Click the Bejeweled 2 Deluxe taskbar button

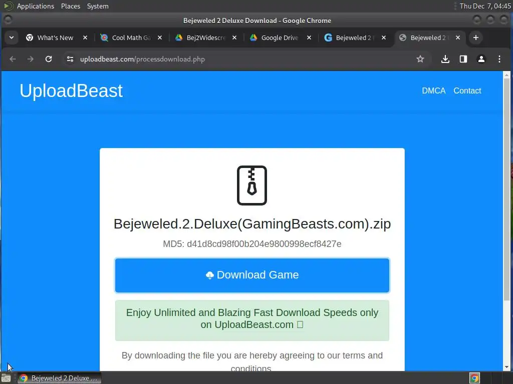pos(59,378)
